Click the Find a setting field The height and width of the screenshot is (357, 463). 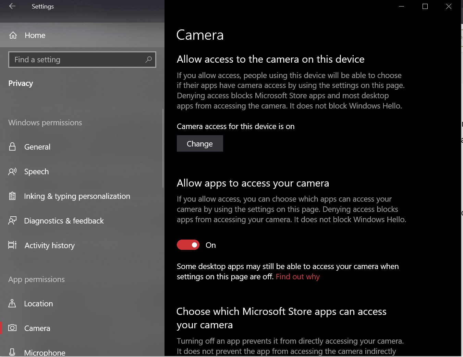tap(77, 60)
